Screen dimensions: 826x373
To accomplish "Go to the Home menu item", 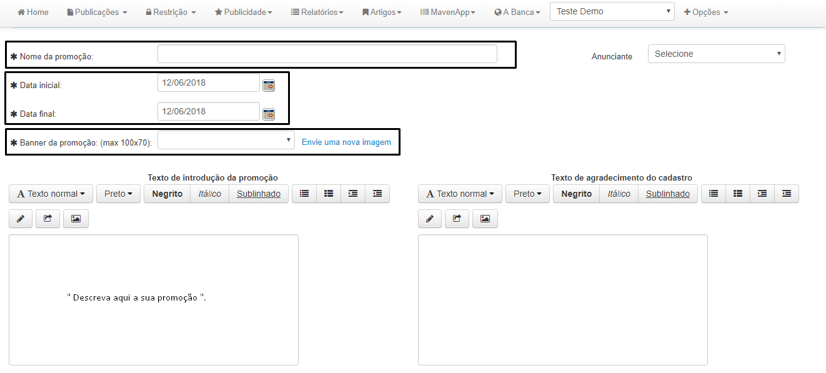I will pyautogui.click(x=33, y=12).
